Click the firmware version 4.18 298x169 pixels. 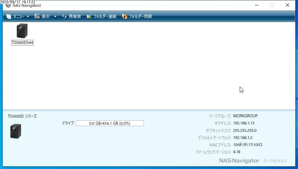click(236, 152)
